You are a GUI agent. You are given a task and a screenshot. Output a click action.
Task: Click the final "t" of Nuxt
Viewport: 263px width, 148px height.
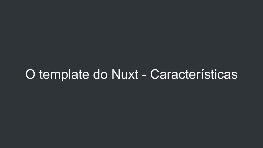pos(136,74)
